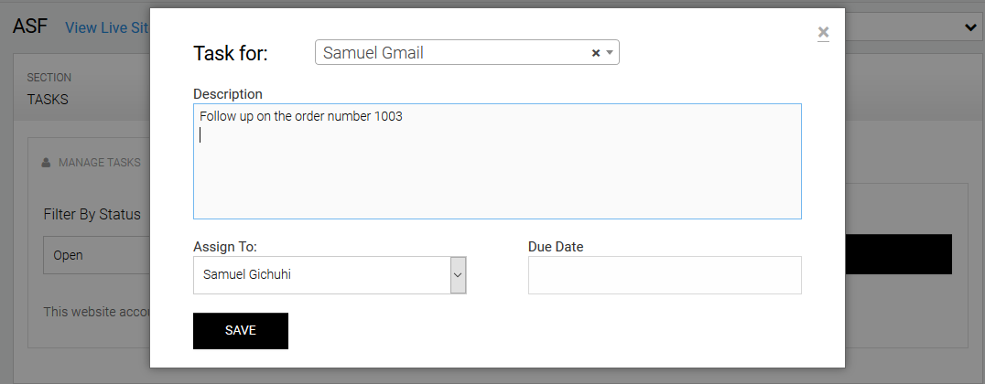Clear the Samuel Gmail selection
Image resolution: width=985 pixels, height=384 pixels.
click(595, 53)
